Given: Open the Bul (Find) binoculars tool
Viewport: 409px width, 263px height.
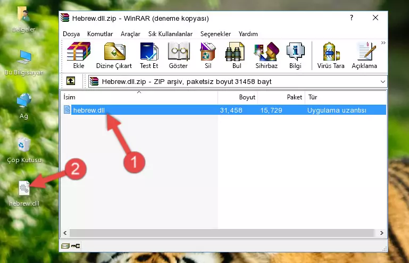Looking at the screenshot, I should click(x=237, y=55).
